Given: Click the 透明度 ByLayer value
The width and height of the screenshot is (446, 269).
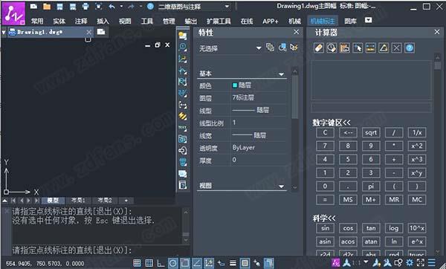Looking at the screenshot, I should pyautogui.click(x=244, y=148).
